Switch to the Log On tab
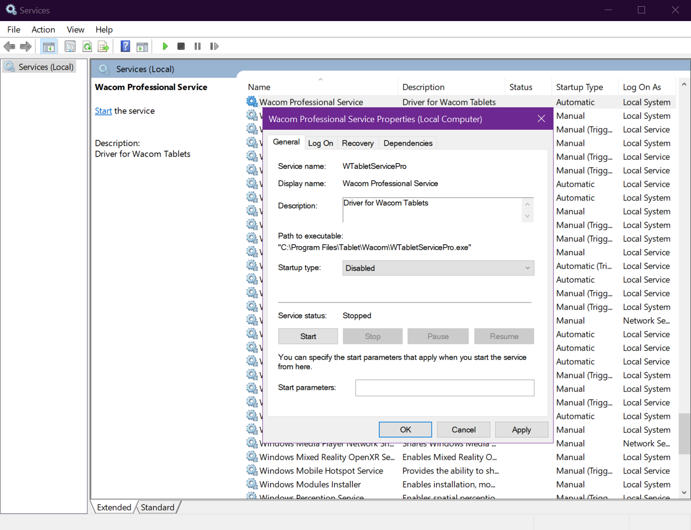The image size is (691, 530). [x=320, y=143]
